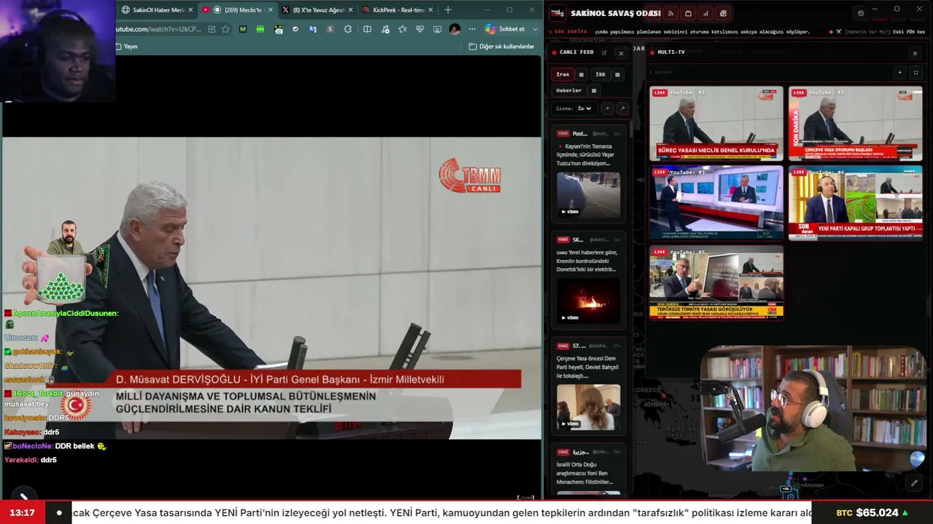The image size is (933, 524).
Task: Play video in the Kayseri feed post
Action: [x=588, y=194]
